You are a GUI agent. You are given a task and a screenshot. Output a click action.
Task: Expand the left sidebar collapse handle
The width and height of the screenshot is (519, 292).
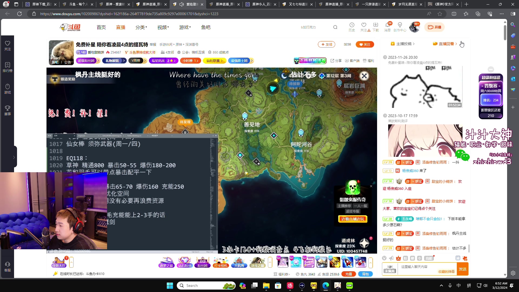(14, 157)
